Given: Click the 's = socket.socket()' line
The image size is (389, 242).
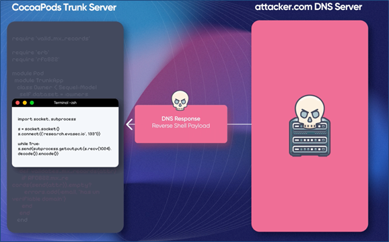Looking at the screenshot, I should tap(39, 129).
